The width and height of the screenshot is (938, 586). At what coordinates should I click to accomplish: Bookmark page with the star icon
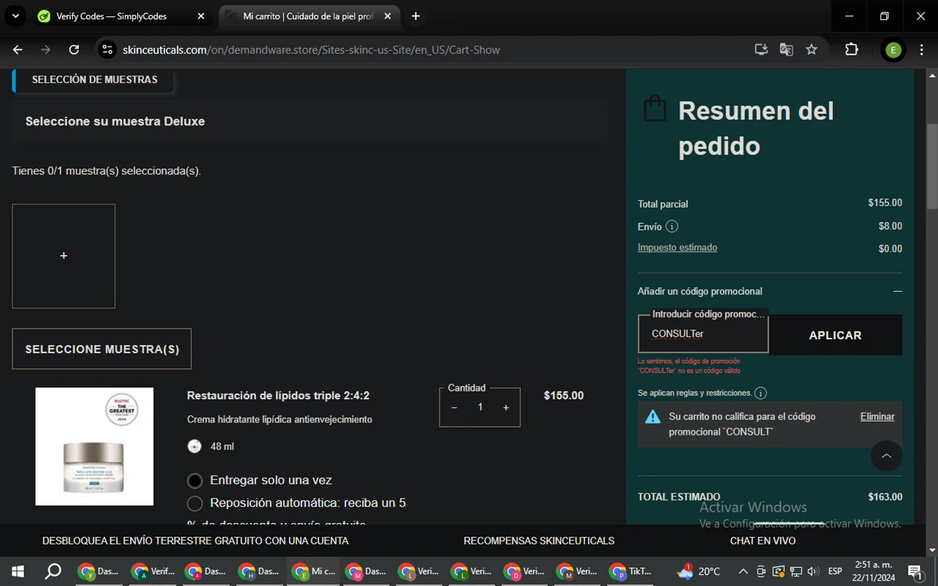[x=811, y=50]
